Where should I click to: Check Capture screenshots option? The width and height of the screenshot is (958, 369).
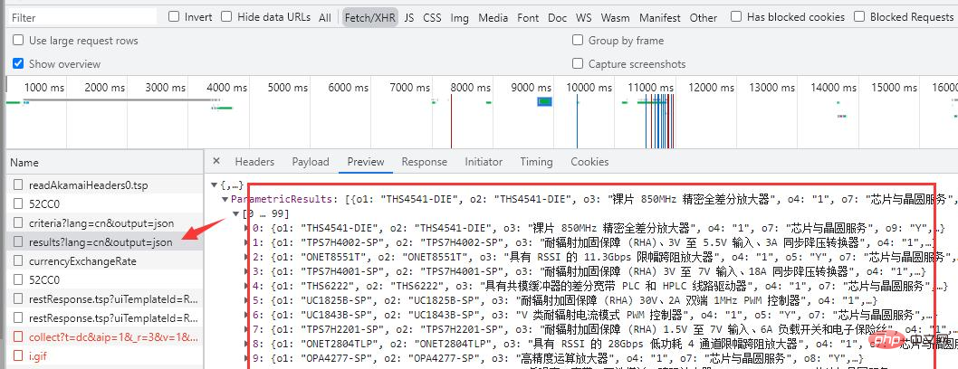point(578,64)
